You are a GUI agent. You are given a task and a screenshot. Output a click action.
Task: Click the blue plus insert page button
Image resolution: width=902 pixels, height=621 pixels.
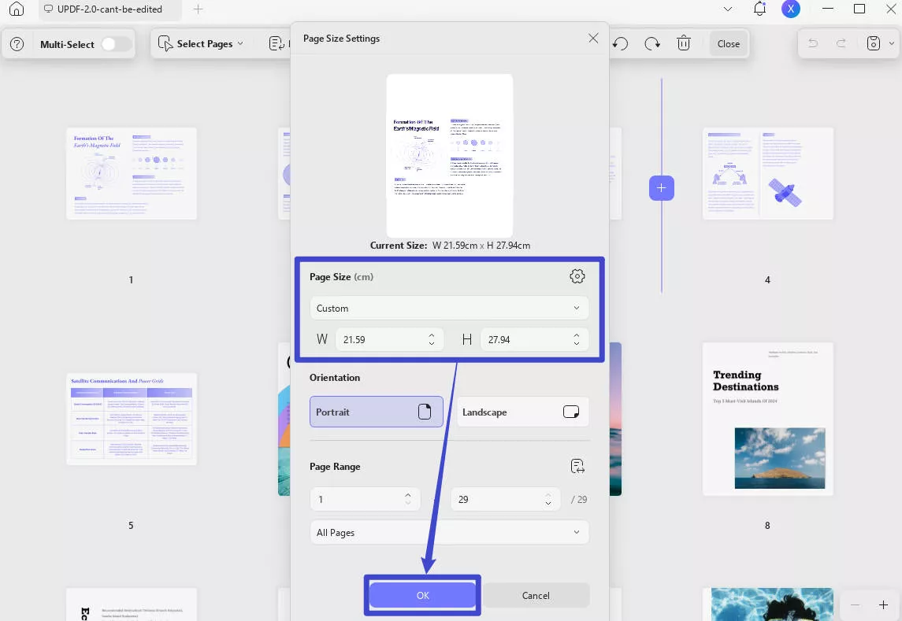coord(661,188)
